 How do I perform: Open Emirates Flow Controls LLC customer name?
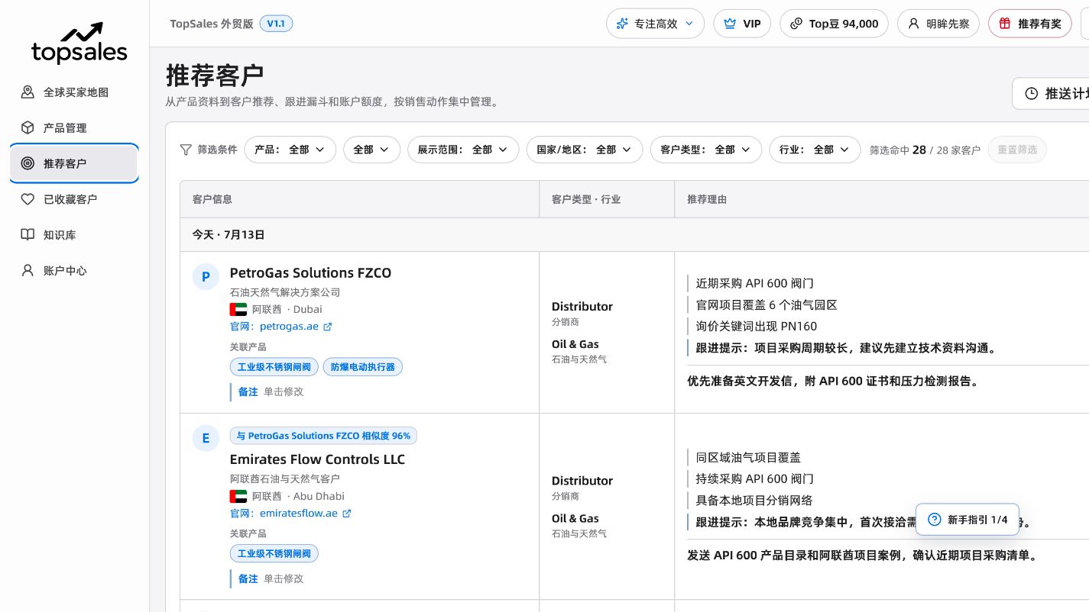tap(317, 459)
